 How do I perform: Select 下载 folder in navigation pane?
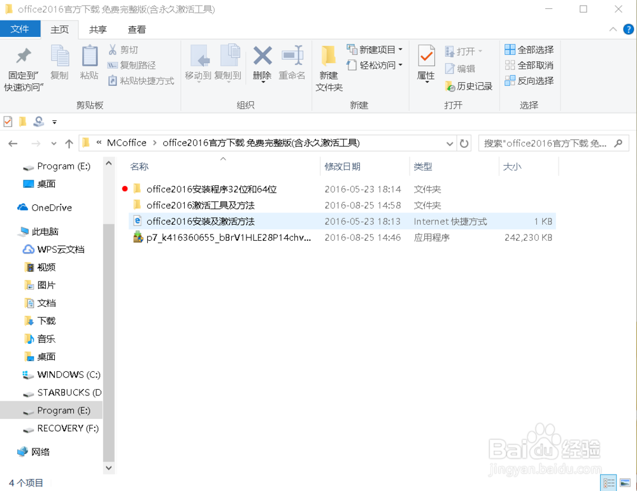[40, 321]
